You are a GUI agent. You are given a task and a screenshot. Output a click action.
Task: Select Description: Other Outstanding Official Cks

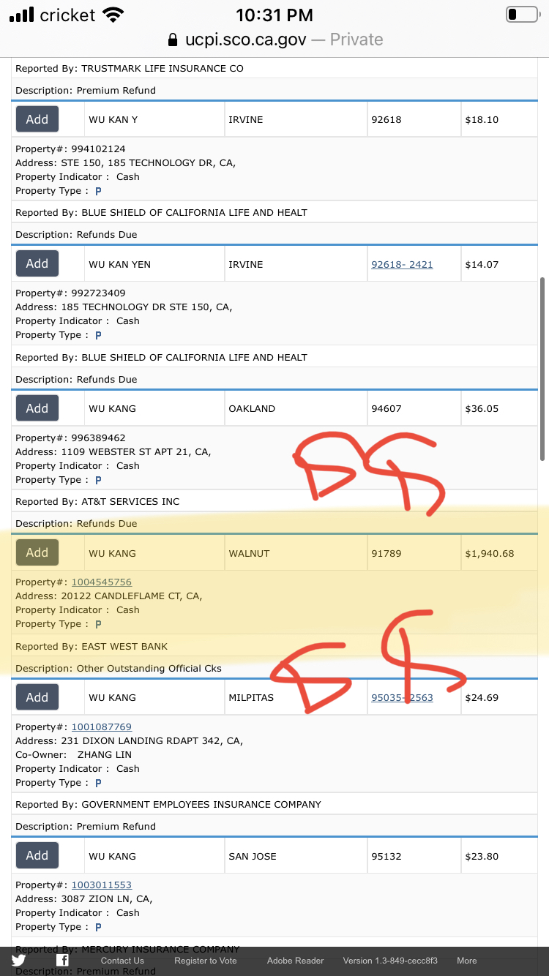coord(119,668)
